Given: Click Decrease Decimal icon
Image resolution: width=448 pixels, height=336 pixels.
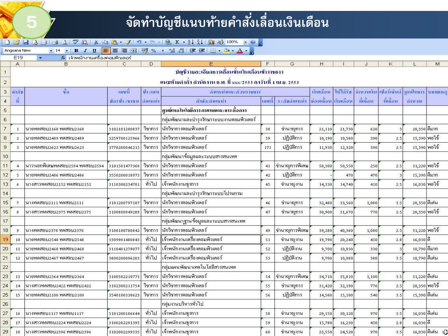Looking at the screenshot, I should point(181,51).
